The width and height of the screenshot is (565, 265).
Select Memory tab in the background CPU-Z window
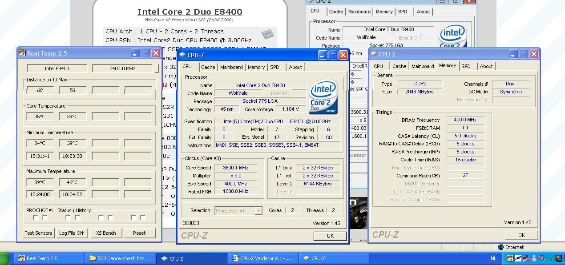384,12
